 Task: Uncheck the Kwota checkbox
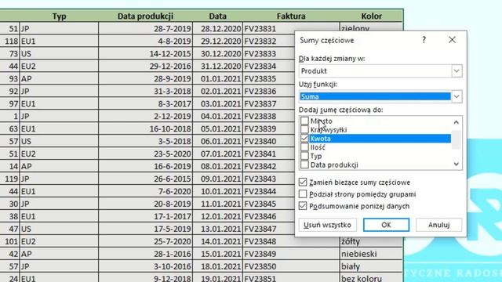pos(304,139)
